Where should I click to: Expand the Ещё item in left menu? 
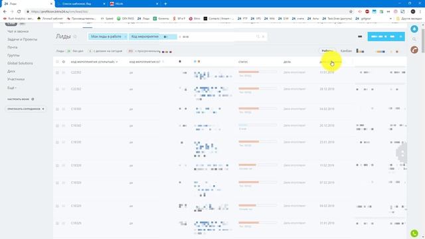coord(12,88)
